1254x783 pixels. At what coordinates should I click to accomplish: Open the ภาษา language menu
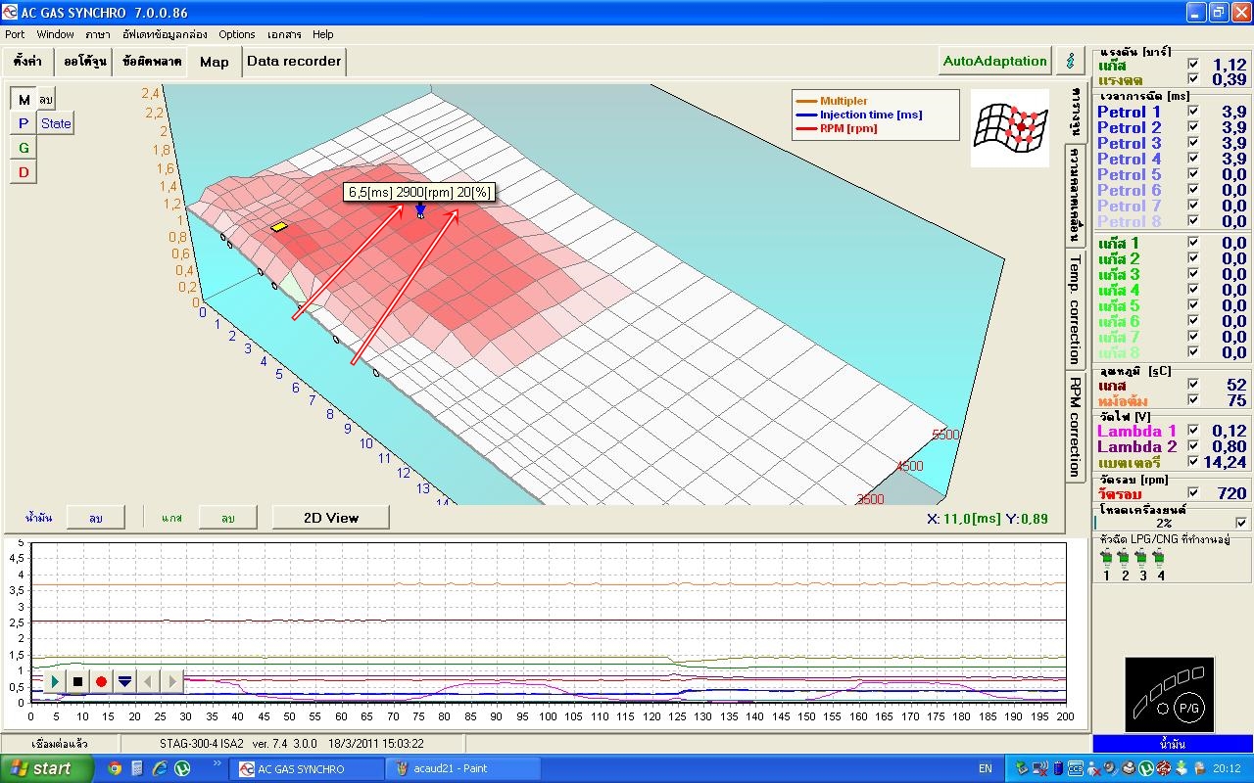(x=97, y=34)
